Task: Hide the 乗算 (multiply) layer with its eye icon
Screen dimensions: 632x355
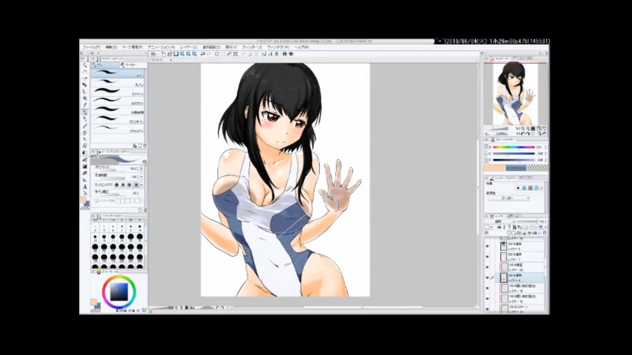Action: (487, 268)
